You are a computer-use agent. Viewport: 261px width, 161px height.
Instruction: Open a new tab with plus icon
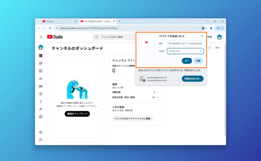tap(120, 21)
